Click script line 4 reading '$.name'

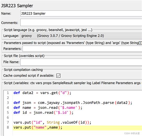coord(78,107)
